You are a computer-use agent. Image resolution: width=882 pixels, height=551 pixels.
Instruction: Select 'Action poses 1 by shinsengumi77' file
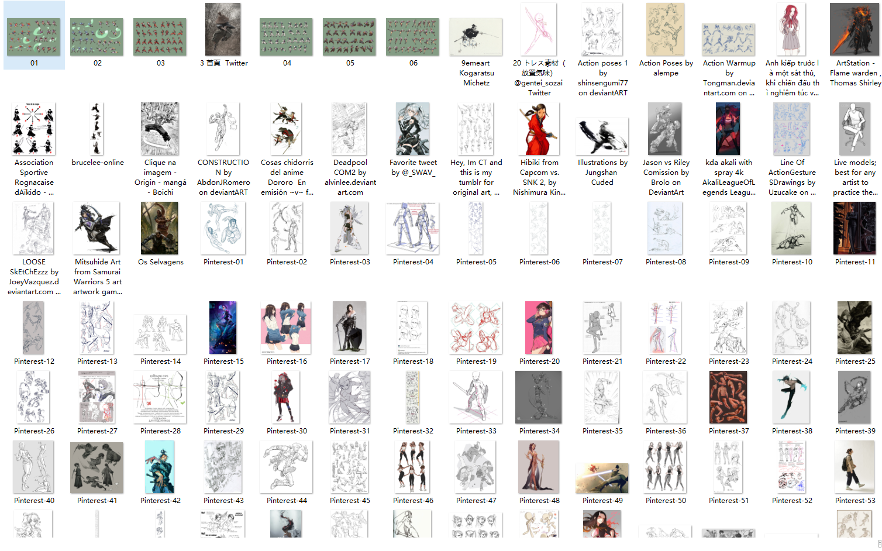(x=602, y=29)
